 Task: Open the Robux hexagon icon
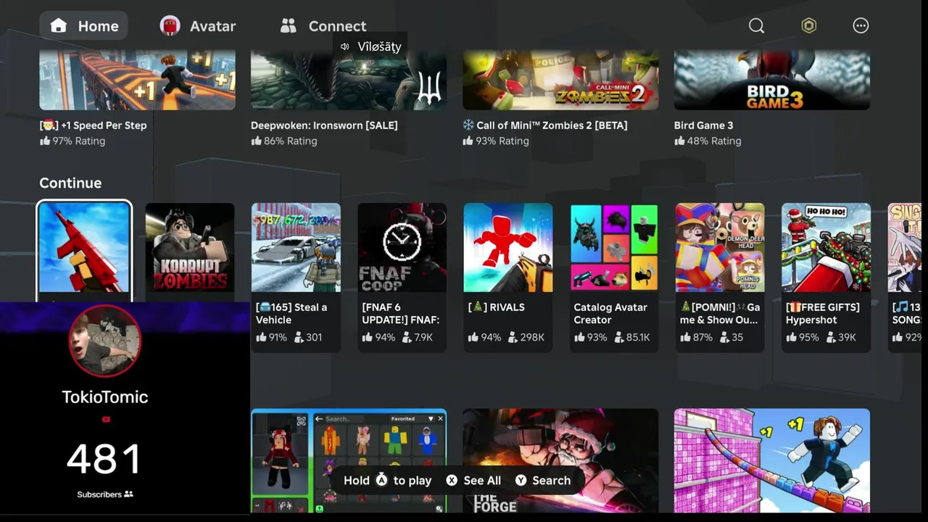(x=808, y=26)
